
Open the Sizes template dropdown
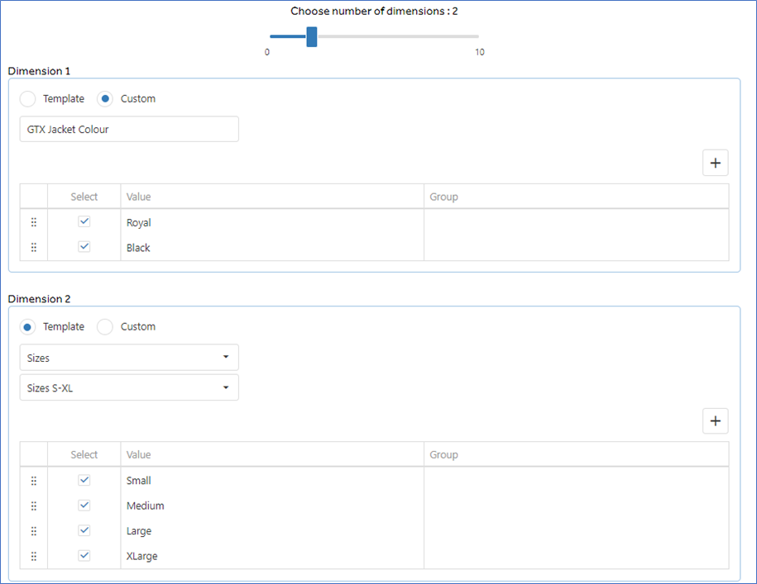(129, 358)
